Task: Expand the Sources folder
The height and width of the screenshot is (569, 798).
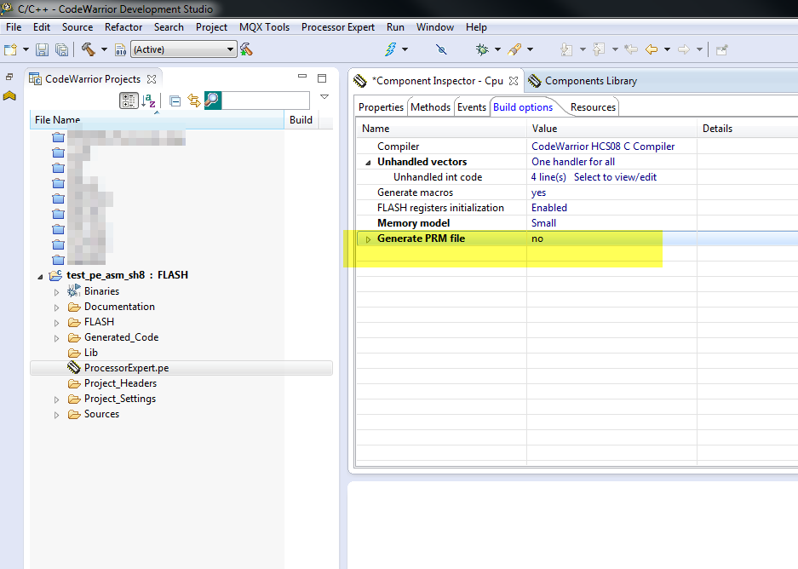Action: 56,415
